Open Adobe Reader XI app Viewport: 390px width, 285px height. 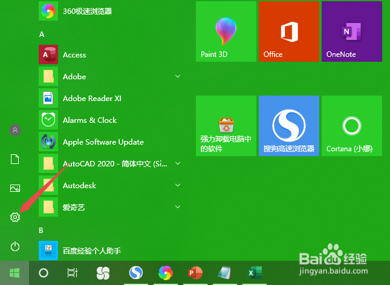[111, 98]
